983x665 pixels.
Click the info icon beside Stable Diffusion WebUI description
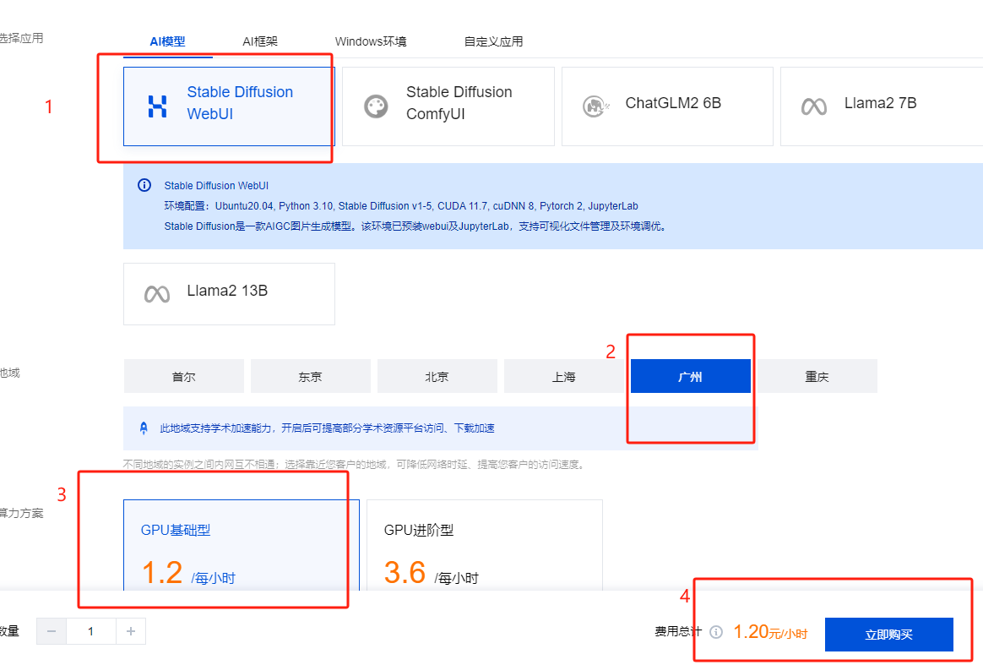click(x=144, y=185)
